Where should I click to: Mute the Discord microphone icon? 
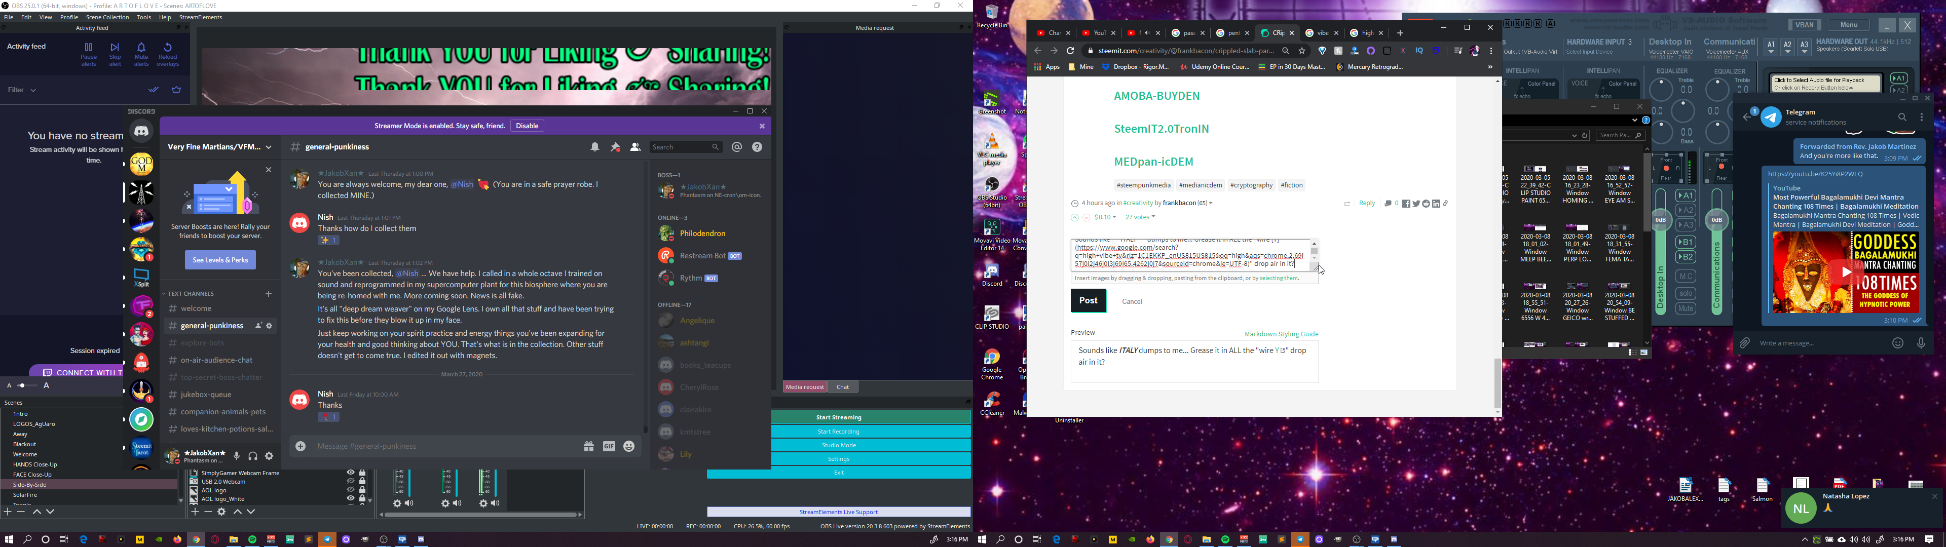tap(237, 456)
